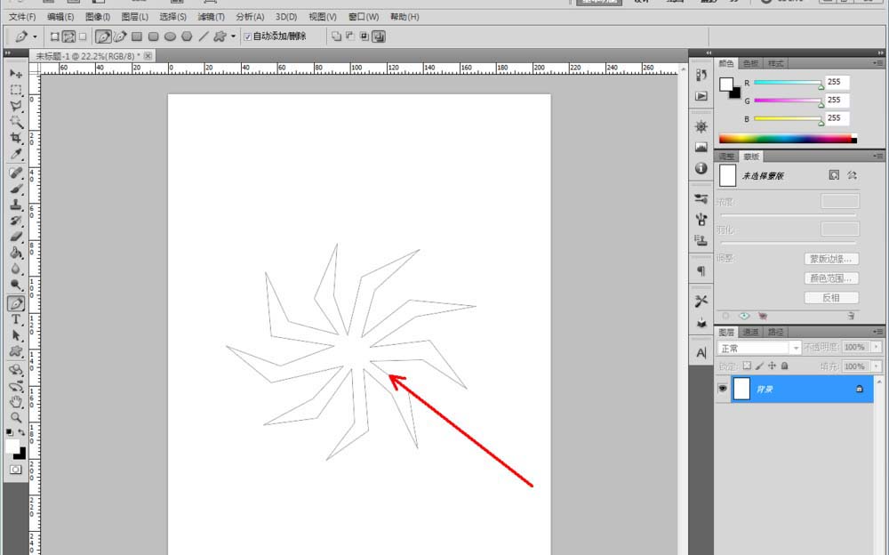889x555 pixels.
Task: Choose the Line shape in the options bar
Action: coord(203,36)
